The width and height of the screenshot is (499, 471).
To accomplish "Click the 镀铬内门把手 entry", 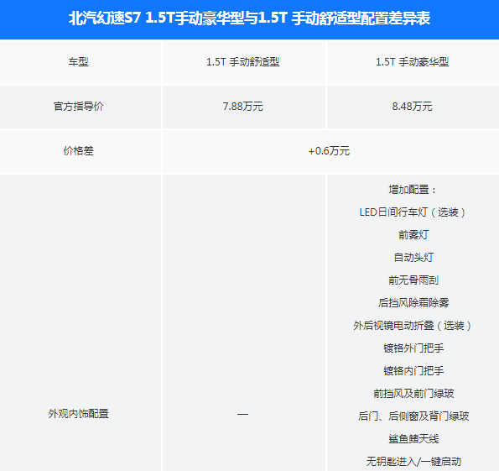I will (413, 370).
